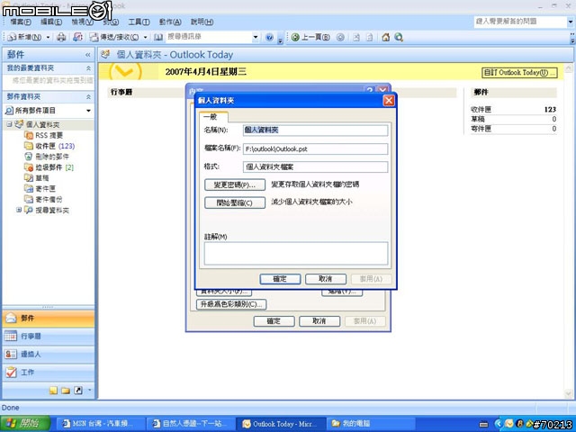Click the Name (名稱) field in dialog
The image size is (576, 432).
coord(315,130)
